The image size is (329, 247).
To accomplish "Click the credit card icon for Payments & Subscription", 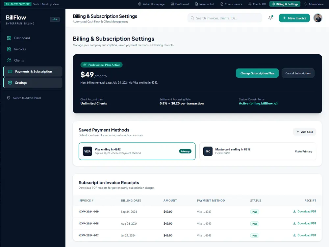I will [10, 71].
